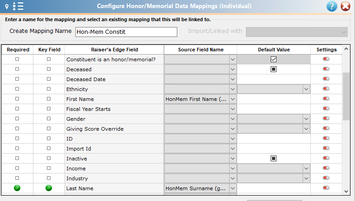This screenshot has width=355, height=201.
Task: Check the Required box for Deceased Date
Action: pos(17,79)
